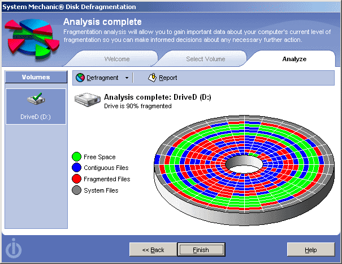Image resolution: width=342 pixels, height=264 pixels.
Task: Click the blue Contiguous Files legend swatch
Action: 77,168
